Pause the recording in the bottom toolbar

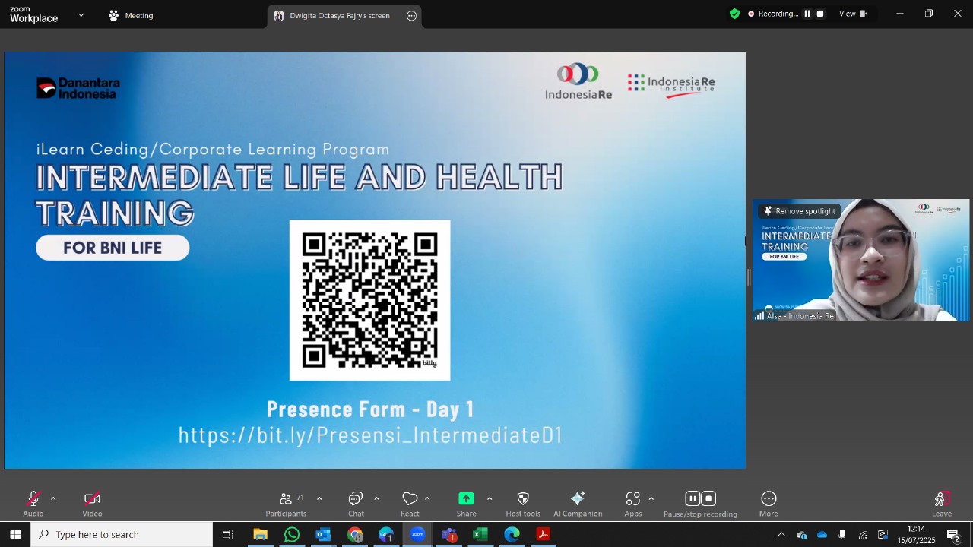693,498
